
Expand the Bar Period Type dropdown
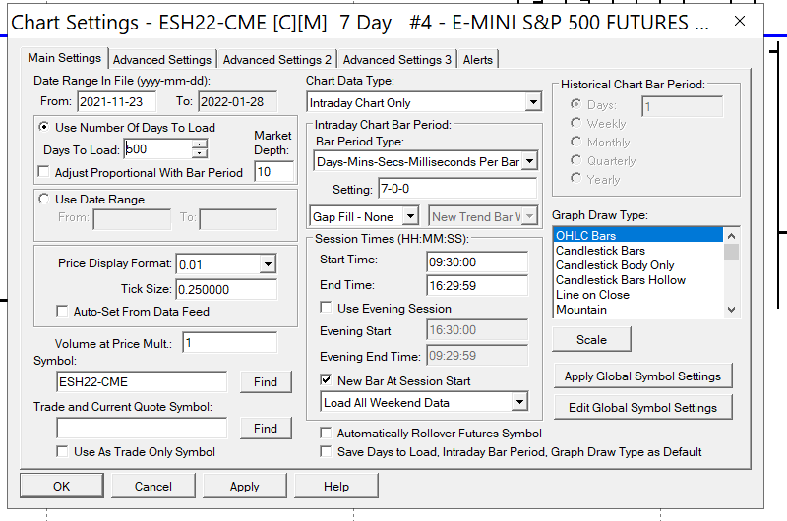click(x=529, y=161)
